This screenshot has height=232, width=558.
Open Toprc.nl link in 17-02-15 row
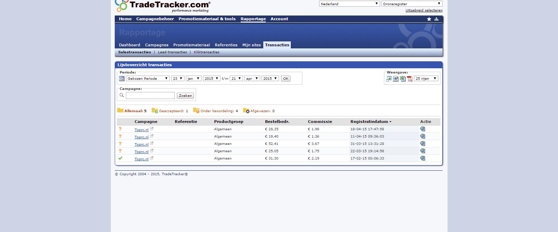[x=142, y=159]
